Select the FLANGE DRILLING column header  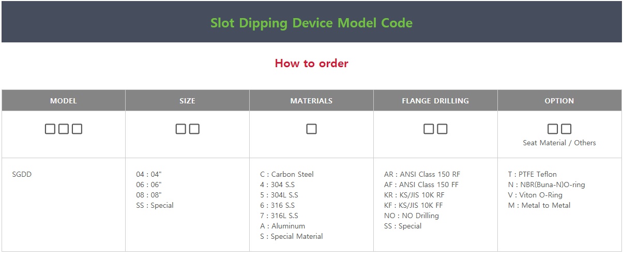point(435,101)
